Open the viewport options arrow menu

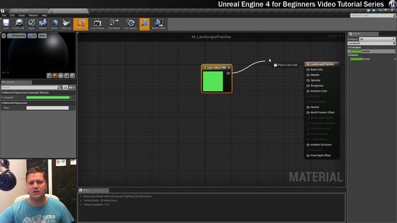(4, 36)
